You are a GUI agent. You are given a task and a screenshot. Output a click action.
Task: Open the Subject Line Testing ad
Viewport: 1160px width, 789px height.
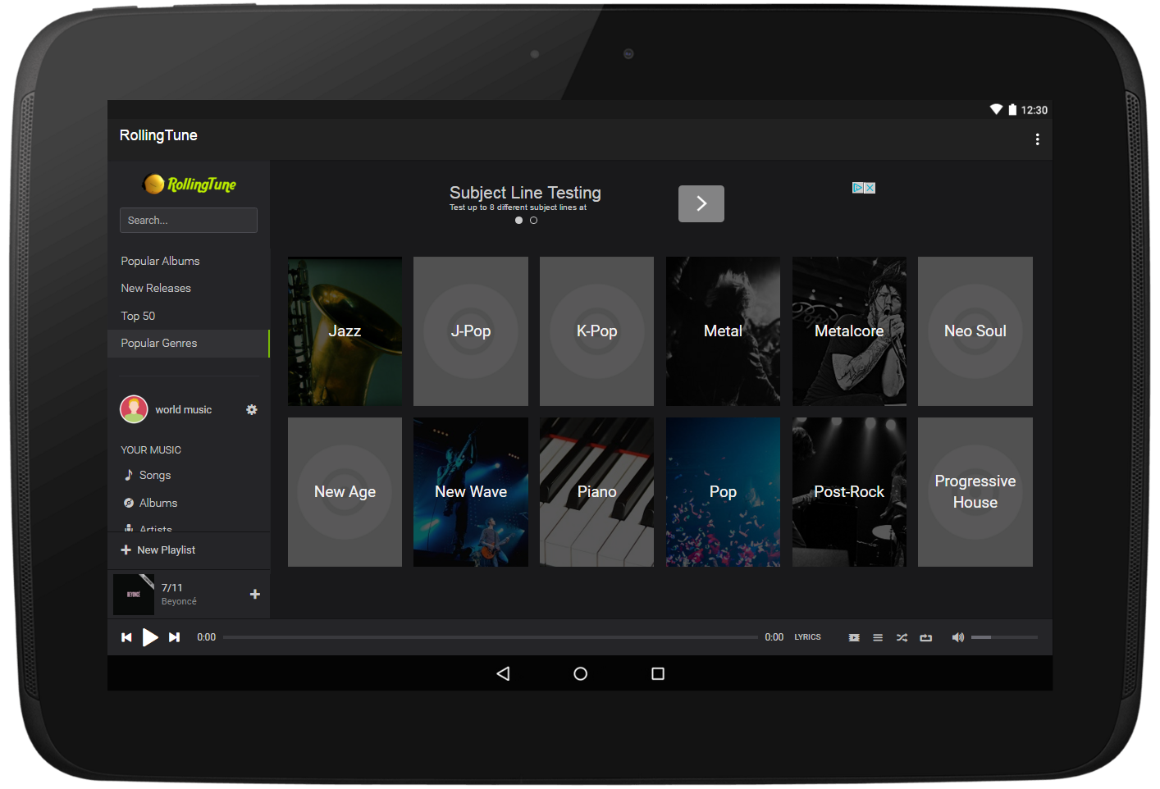(525, 193)
